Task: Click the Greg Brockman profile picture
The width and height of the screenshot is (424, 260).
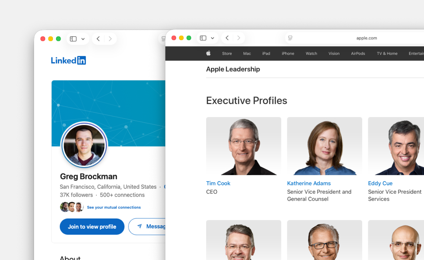Action: point(84,145)
